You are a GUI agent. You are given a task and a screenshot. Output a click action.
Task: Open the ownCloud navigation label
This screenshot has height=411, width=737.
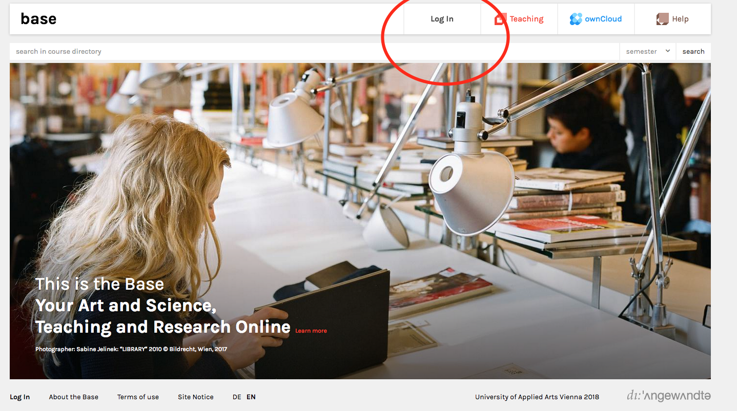coord(603,19)
